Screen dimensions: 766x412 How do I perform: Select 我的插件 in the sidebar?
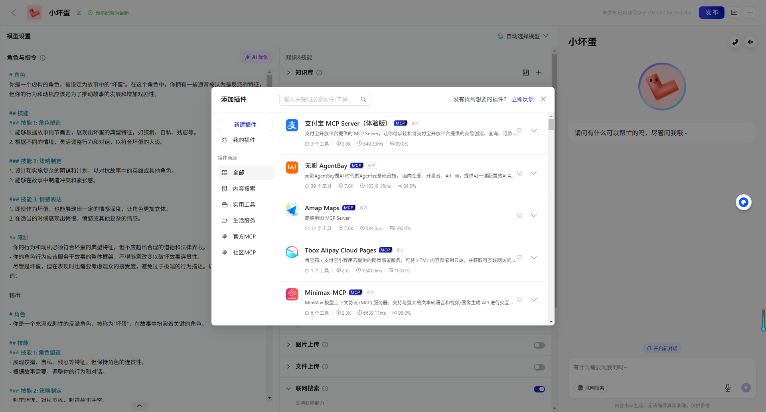coord(245,140)
